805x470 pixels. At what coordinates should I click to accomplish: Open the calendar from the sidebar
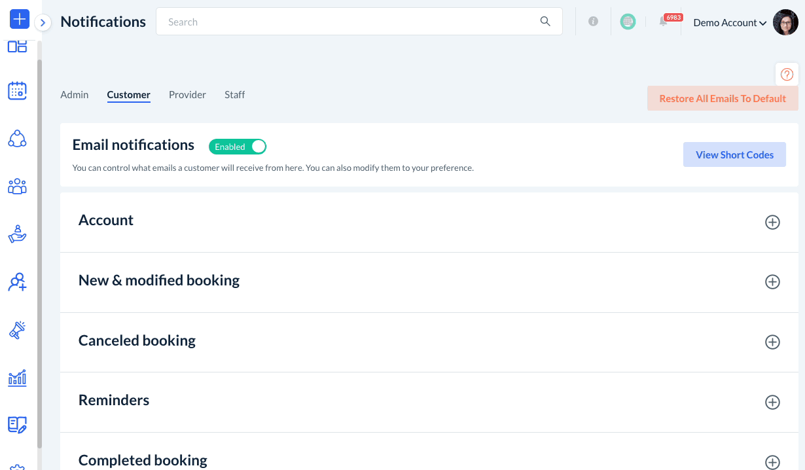click(x=17, y=91)
